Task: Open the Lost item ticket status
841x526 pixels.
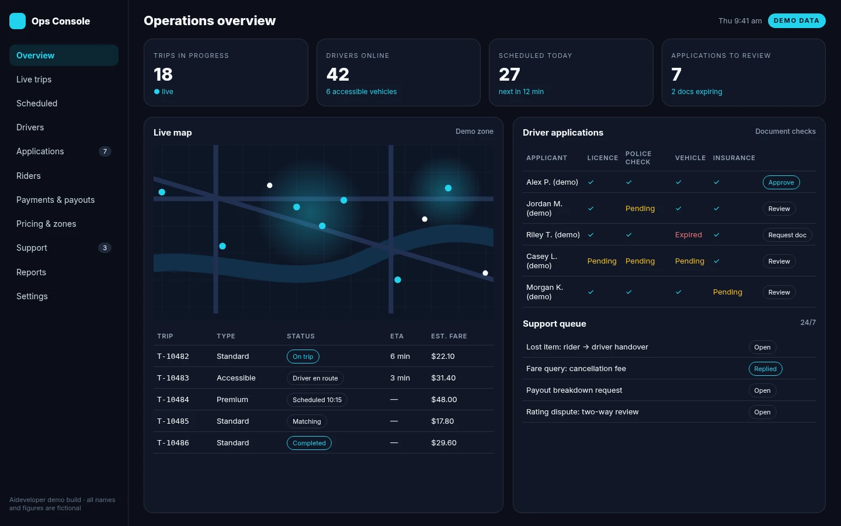Action: click(762, 347)
